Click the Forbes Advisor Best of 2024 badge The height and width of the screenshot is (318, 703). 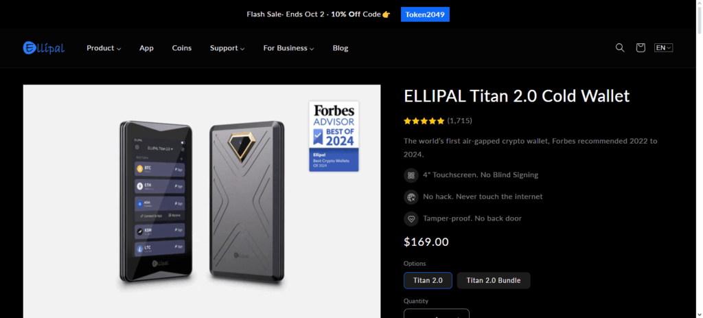[x=334, y=137]
